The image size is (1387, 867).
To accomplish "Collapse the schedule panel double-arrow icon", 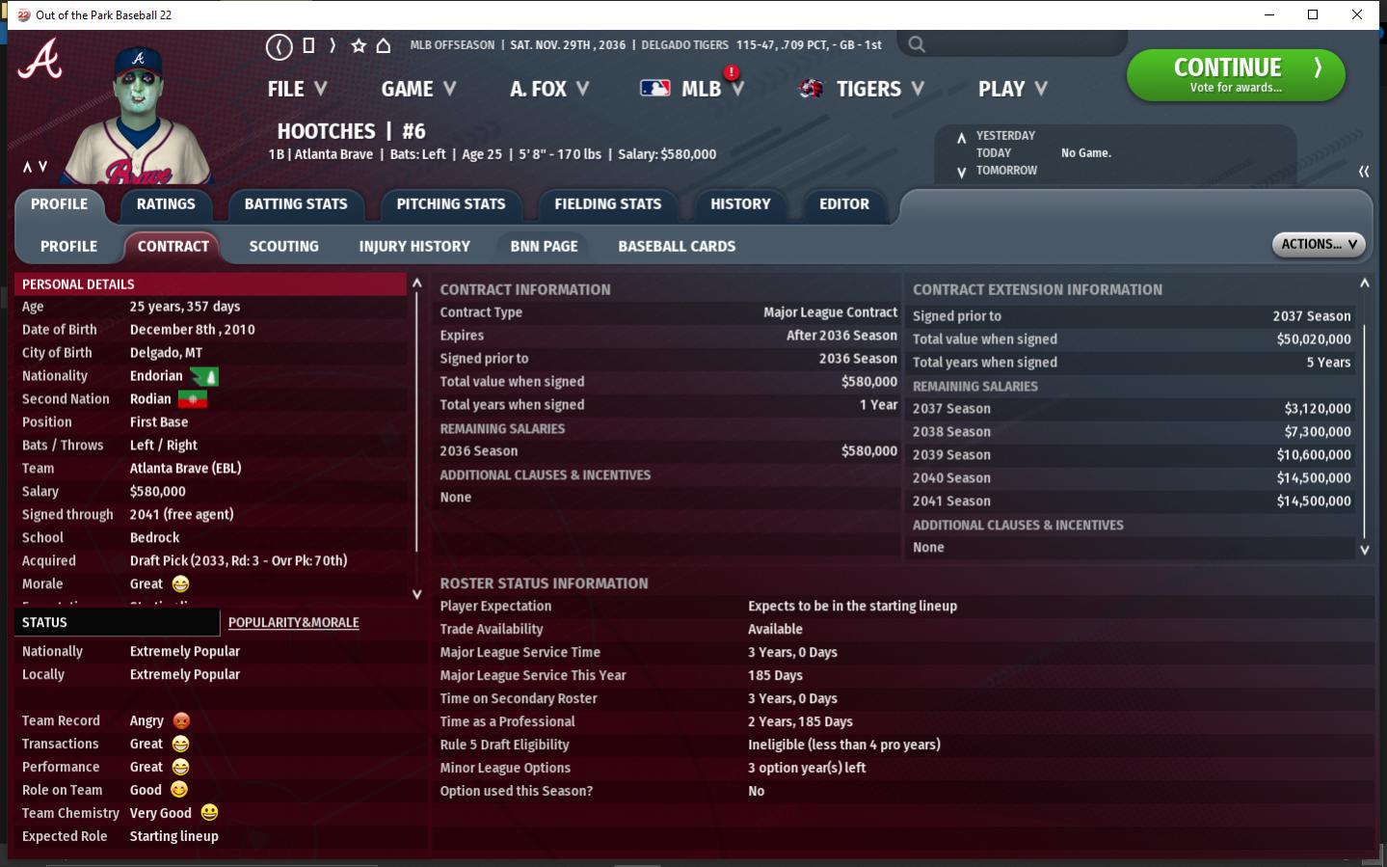I will pyautogui.click(x=1363, y=172).
